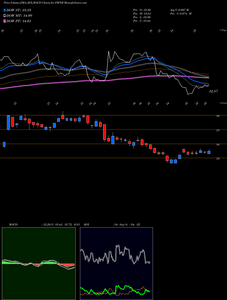Select the 'DOW MT: 14.09' legend label
Screen dimensions: 227x300
19,16
